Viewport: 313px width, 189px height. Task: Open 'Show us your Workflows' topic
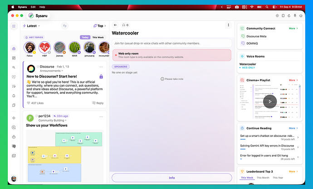pos(47,125)
